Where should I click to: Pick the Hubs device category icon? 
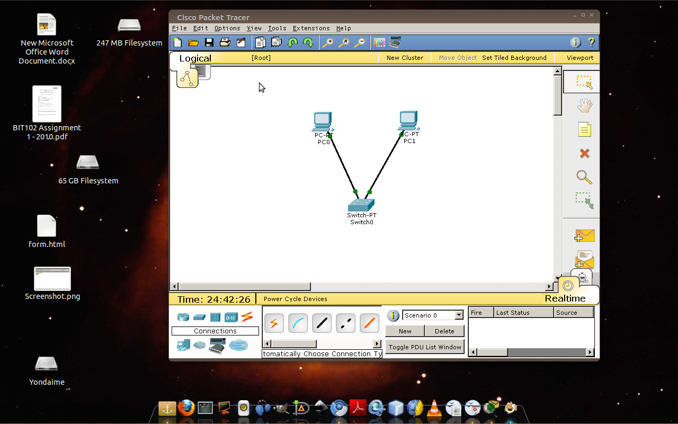coord(215,317)
